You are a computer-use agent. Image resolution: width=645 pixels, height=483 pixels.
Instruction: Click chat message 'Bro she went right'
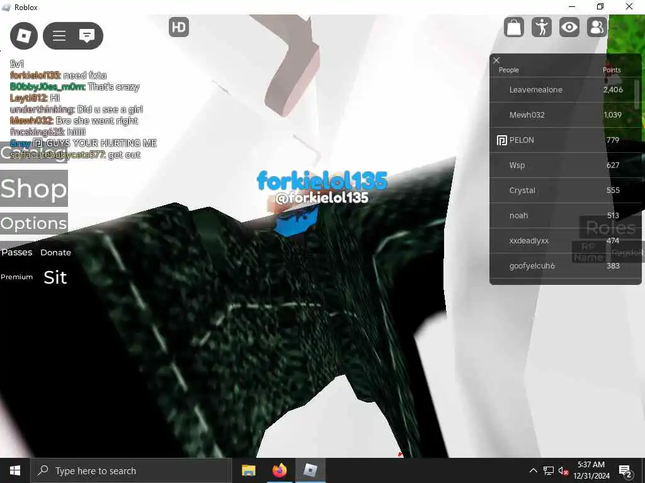click(96, 121)
